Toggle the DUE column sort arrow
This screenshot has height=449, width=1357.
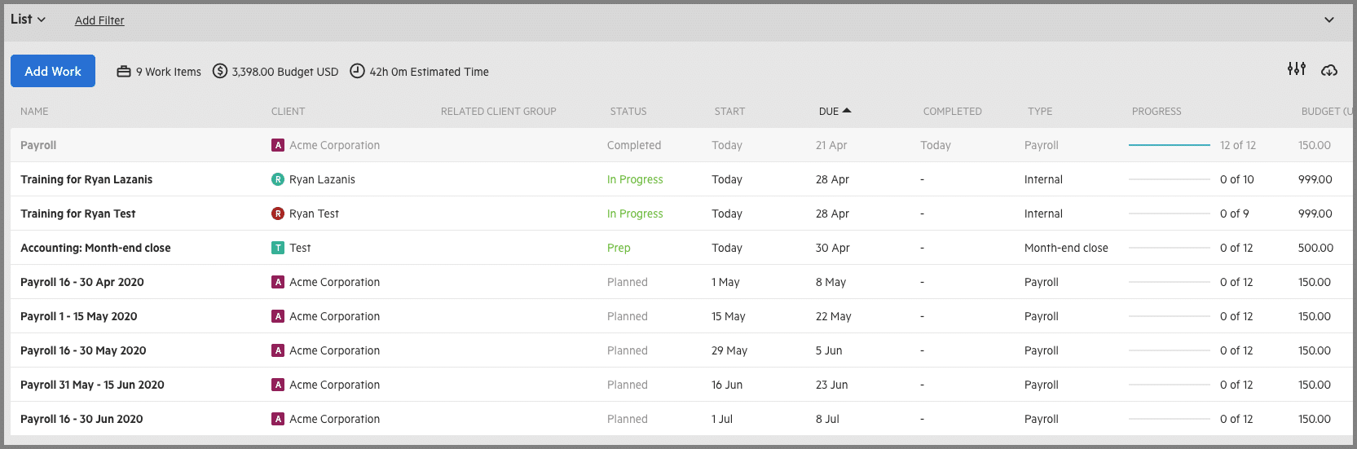(847, 110)
